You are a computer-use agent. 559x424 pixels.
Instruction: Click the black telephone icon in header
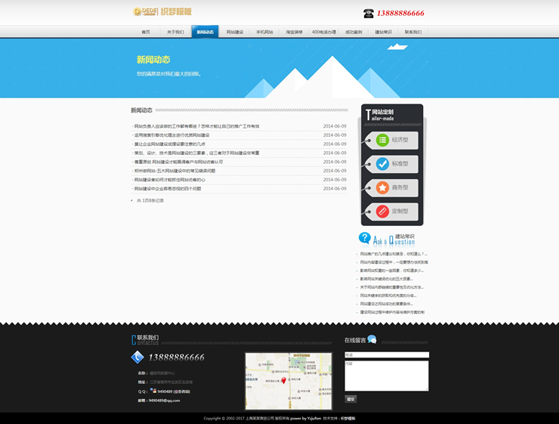click(x=369, y=13)
